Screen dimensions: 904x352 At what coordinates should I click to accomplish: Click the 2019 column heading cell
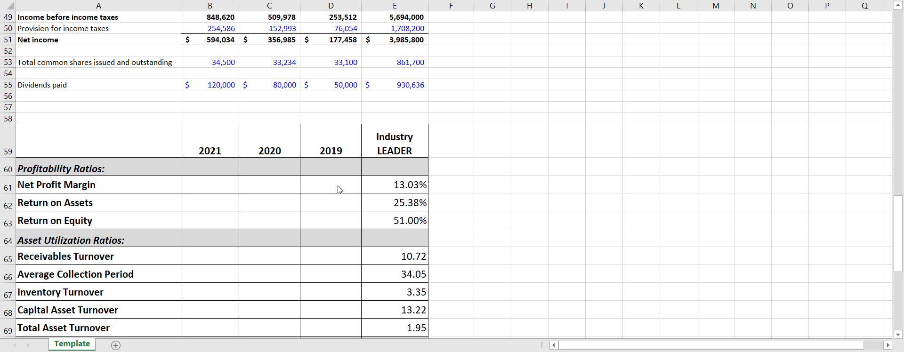click(331, 141)
